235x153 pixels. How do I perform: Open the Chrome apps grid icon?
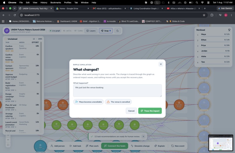[3, 21]
